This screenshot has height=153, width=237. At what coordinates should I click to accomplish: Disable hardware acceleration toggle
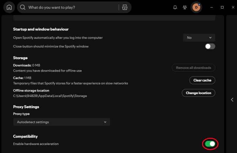coord(210,144)
